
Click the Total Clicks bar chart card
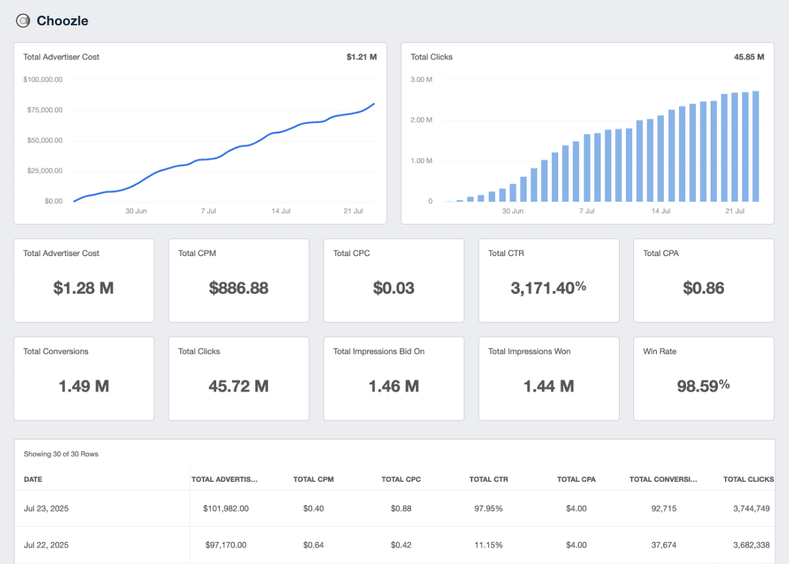click(587, 133)
